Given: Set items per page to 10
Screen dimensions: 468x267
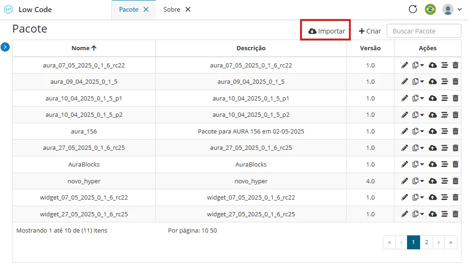Looking at the screenshot, I should (x=205, y=231).
